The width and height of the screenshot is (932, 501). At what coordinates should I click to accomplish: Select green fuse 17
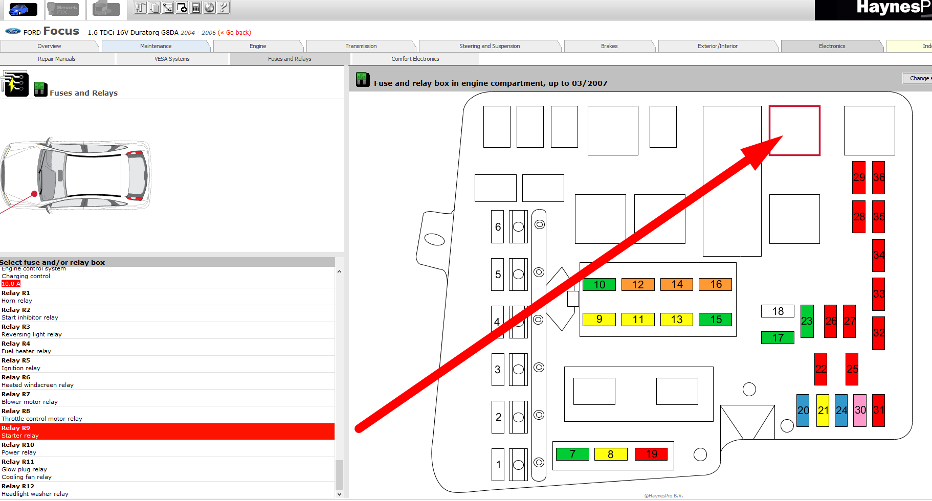coord(778,337)
